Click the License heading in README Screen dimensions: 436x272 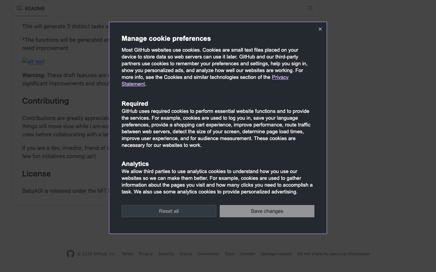click(36, 174)
